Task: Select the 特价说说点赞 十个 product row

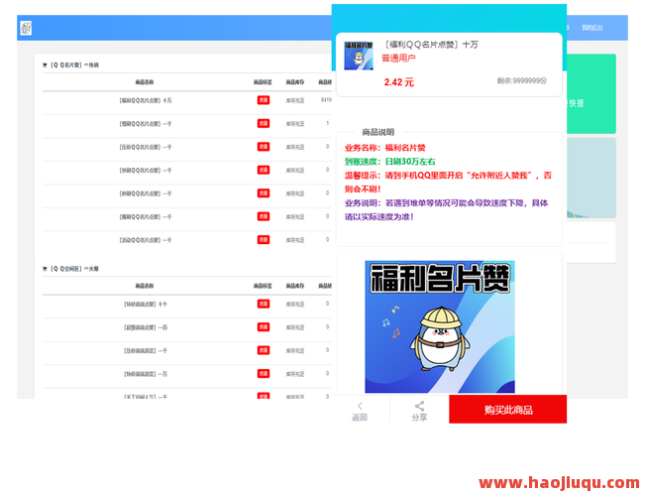Action: (x=186, y=305)
